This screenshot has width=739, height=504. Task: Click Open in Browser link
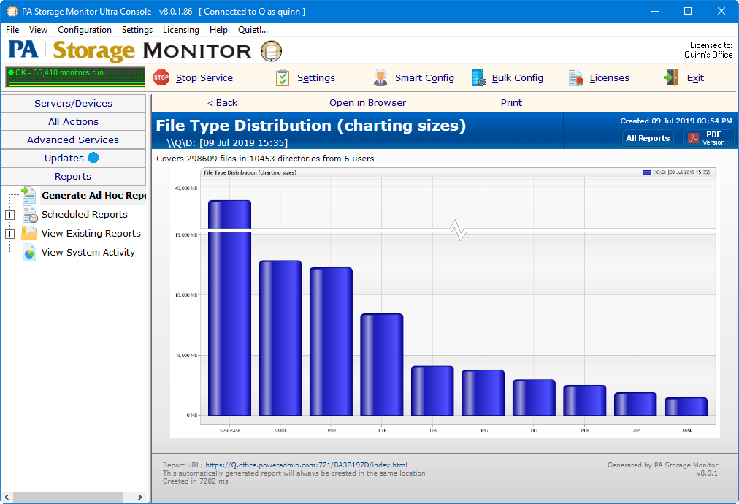click(367, 103)
